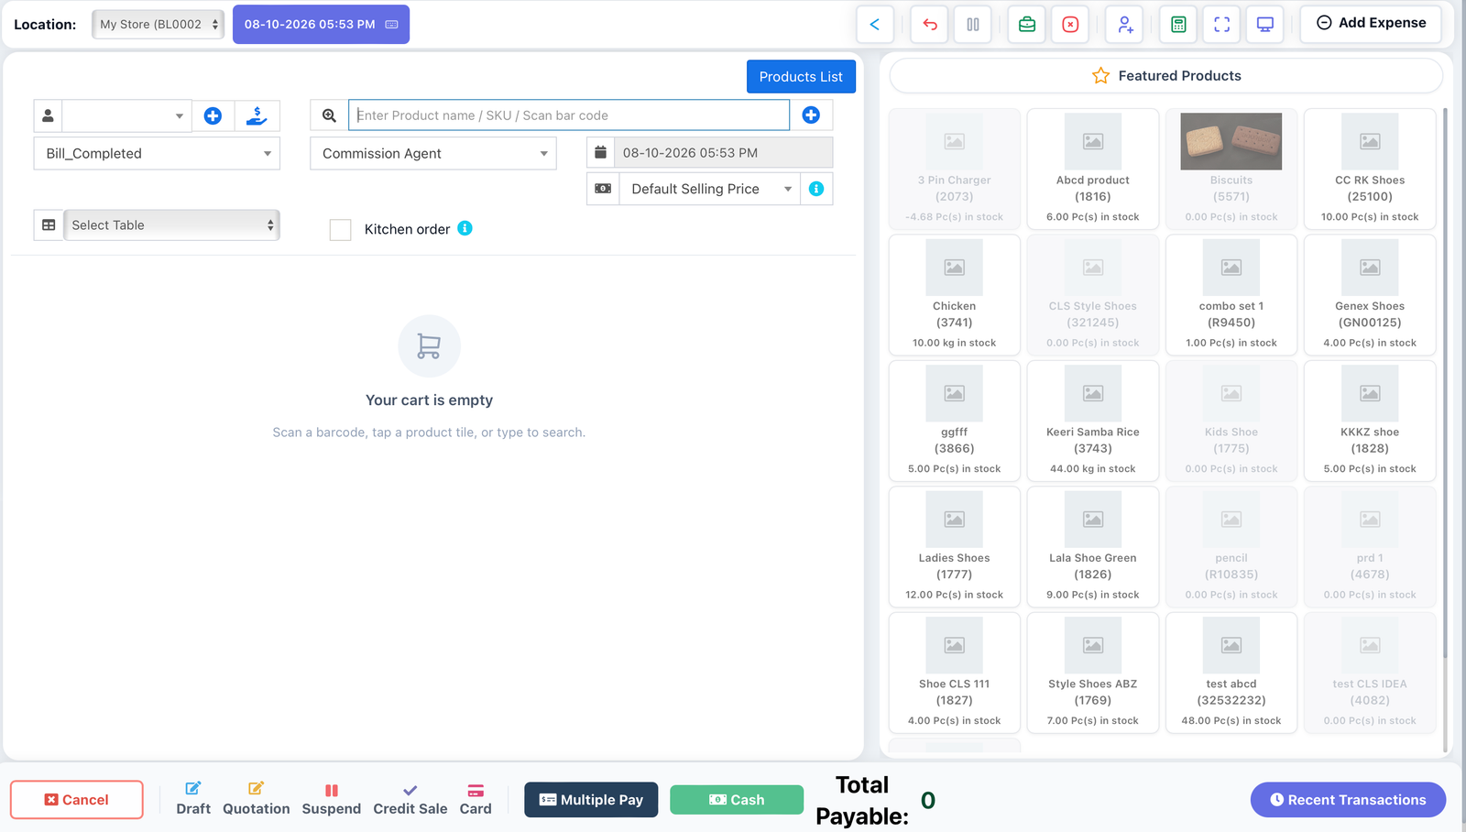The image size is (1466, 832).
Task: Open sell return via red undo arrow icon
Action: [x=930, y=25]
